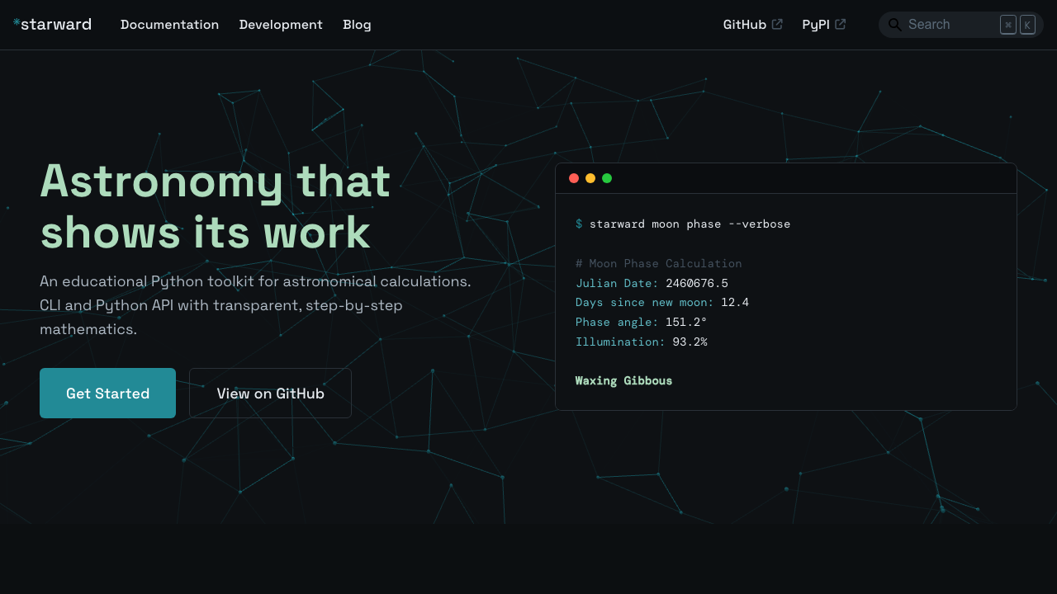Click the external-link icon beside PyPI

coord(841,25)
